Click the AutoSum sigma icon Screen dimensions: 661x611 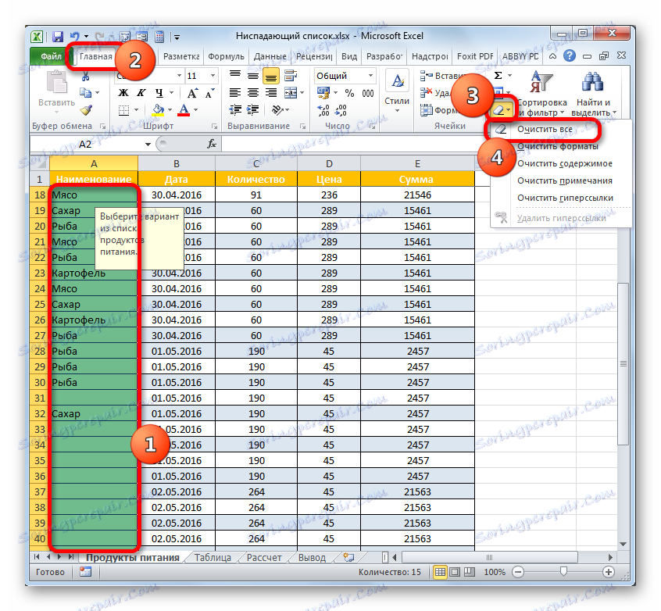click(498, 76)
